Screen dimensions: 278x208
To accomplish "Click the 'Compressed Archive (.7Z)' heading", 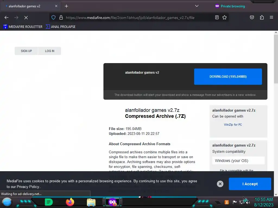I will tap(155, 116).
